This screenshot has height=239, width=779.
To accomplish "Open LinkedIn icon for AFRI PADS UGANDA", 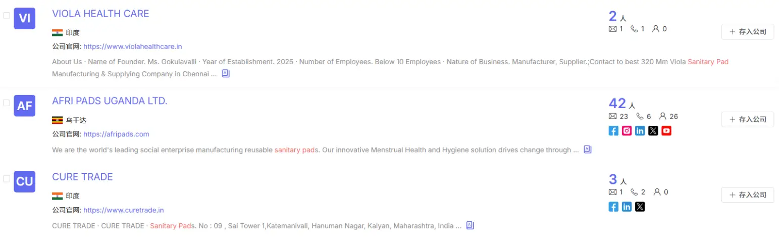I will coord(640,131).
